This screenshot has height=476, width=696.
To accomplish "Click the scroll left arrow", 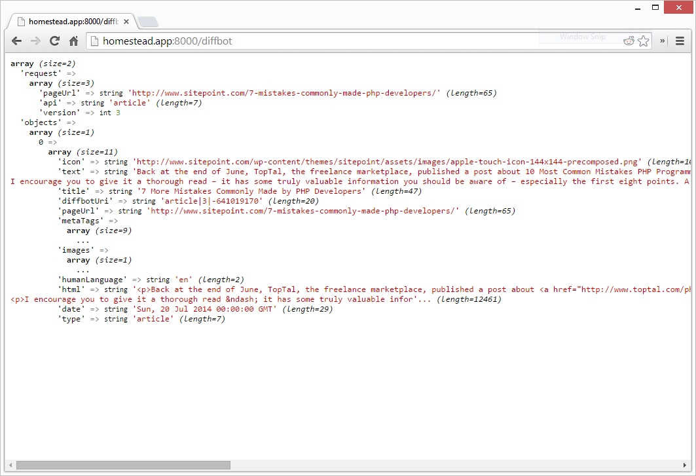I will [x=10, y=465].
